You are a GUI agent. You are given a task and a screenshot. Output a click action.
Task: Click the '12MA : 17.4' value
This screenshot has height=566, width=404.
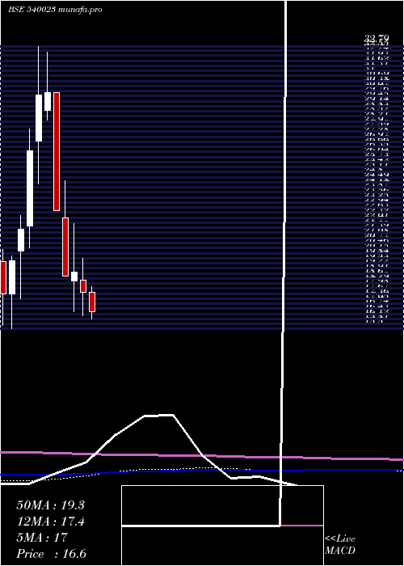click(x=50, y=522)
